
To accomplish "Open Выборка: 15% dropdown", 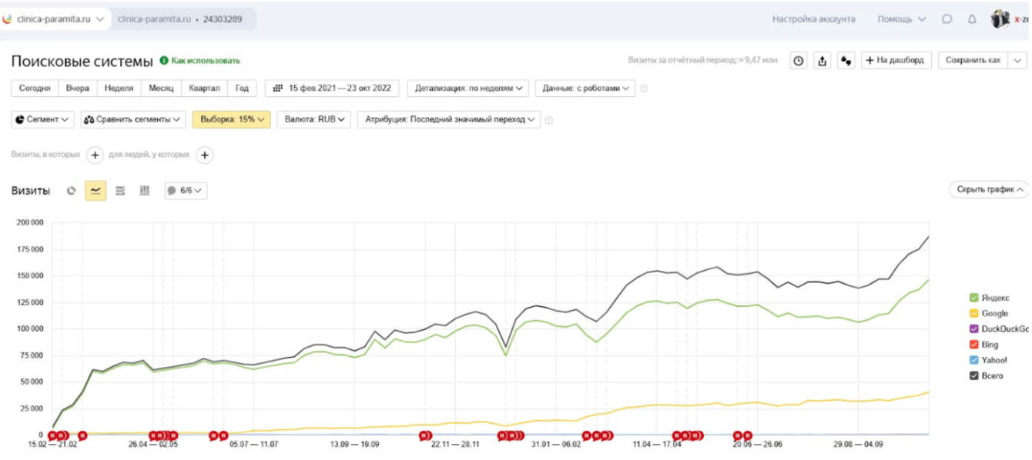I will pyautogui.click(x=231, y=120).
